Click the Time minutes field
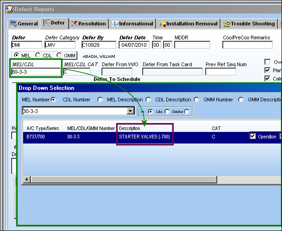The image size is (282, 231). point(168,45)
